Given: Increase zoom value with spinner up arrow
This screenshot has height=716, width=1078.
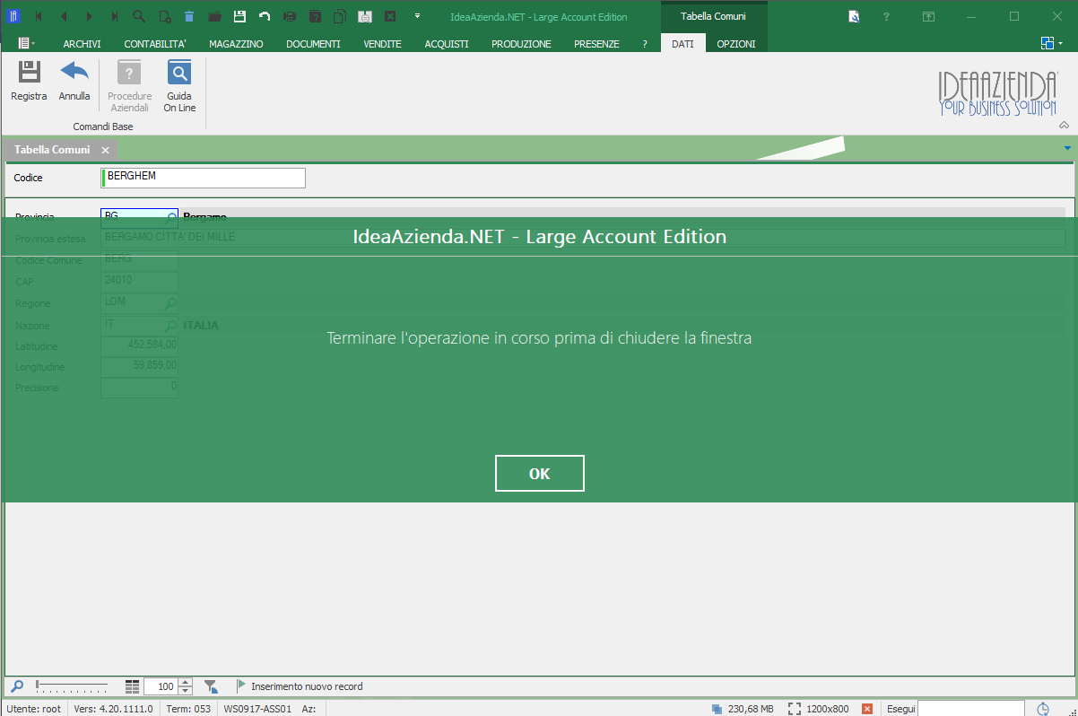Looking at the screenshot, I should click(186, 683).
